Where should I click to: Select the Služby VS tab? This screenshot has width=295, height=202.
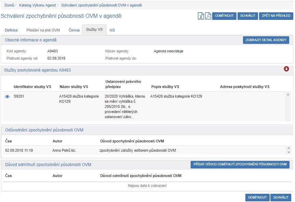click(94, 30)
